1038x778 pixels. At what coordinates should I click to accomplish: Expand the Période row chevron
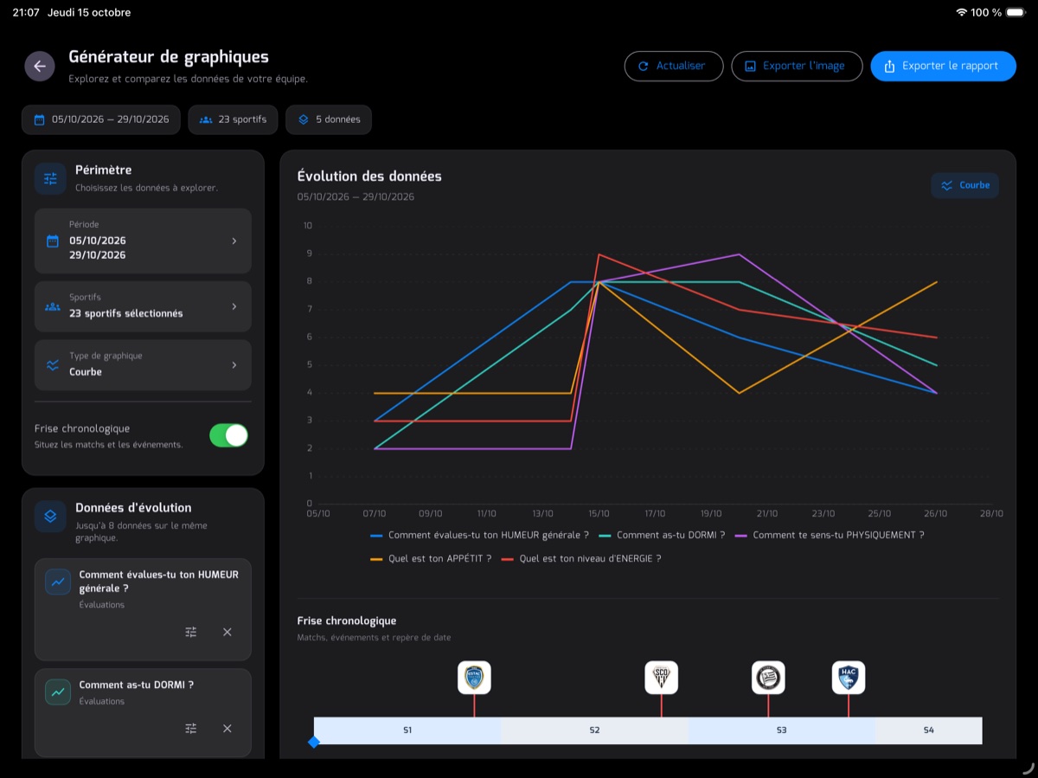[x=234, y=241]
